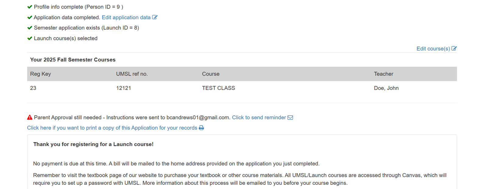
Task: Click the UMSL ref no. 12121 value
Action: [x=124, y=88]
